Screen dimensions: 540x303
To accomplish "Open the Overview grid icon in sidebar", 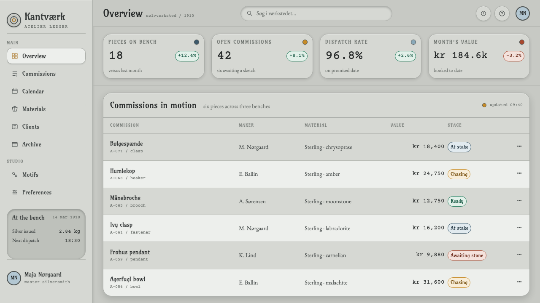I will point(15,56).
